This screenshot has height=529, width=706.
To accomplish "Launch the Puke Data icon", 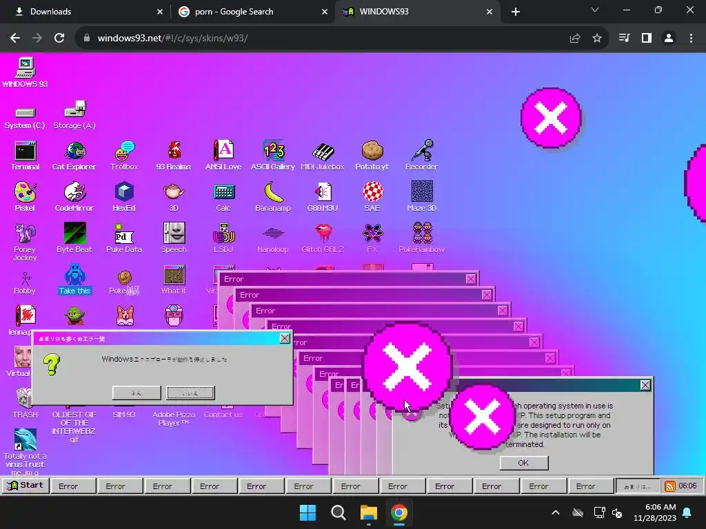I will point(124,238).
